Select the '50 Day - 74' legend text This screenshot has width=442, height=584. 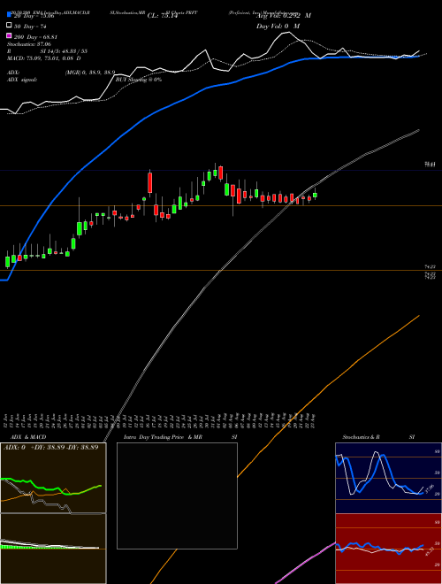pos(30,27)
